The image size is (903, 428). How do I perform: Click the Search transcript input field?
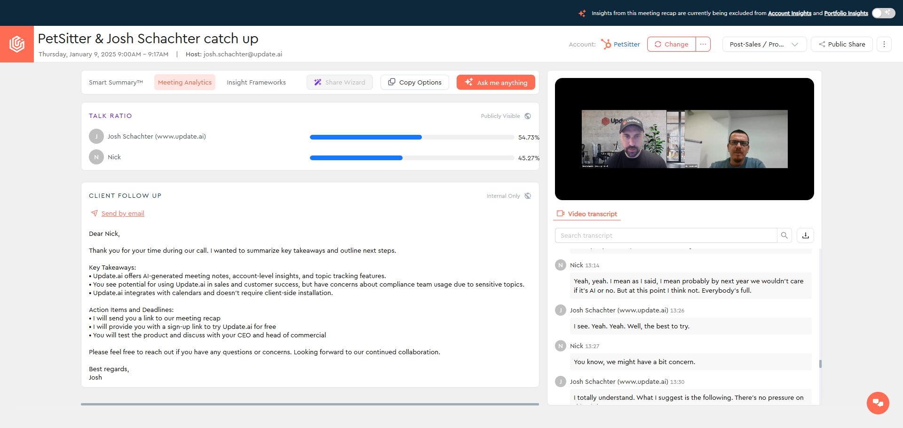(x=666, y=235)
